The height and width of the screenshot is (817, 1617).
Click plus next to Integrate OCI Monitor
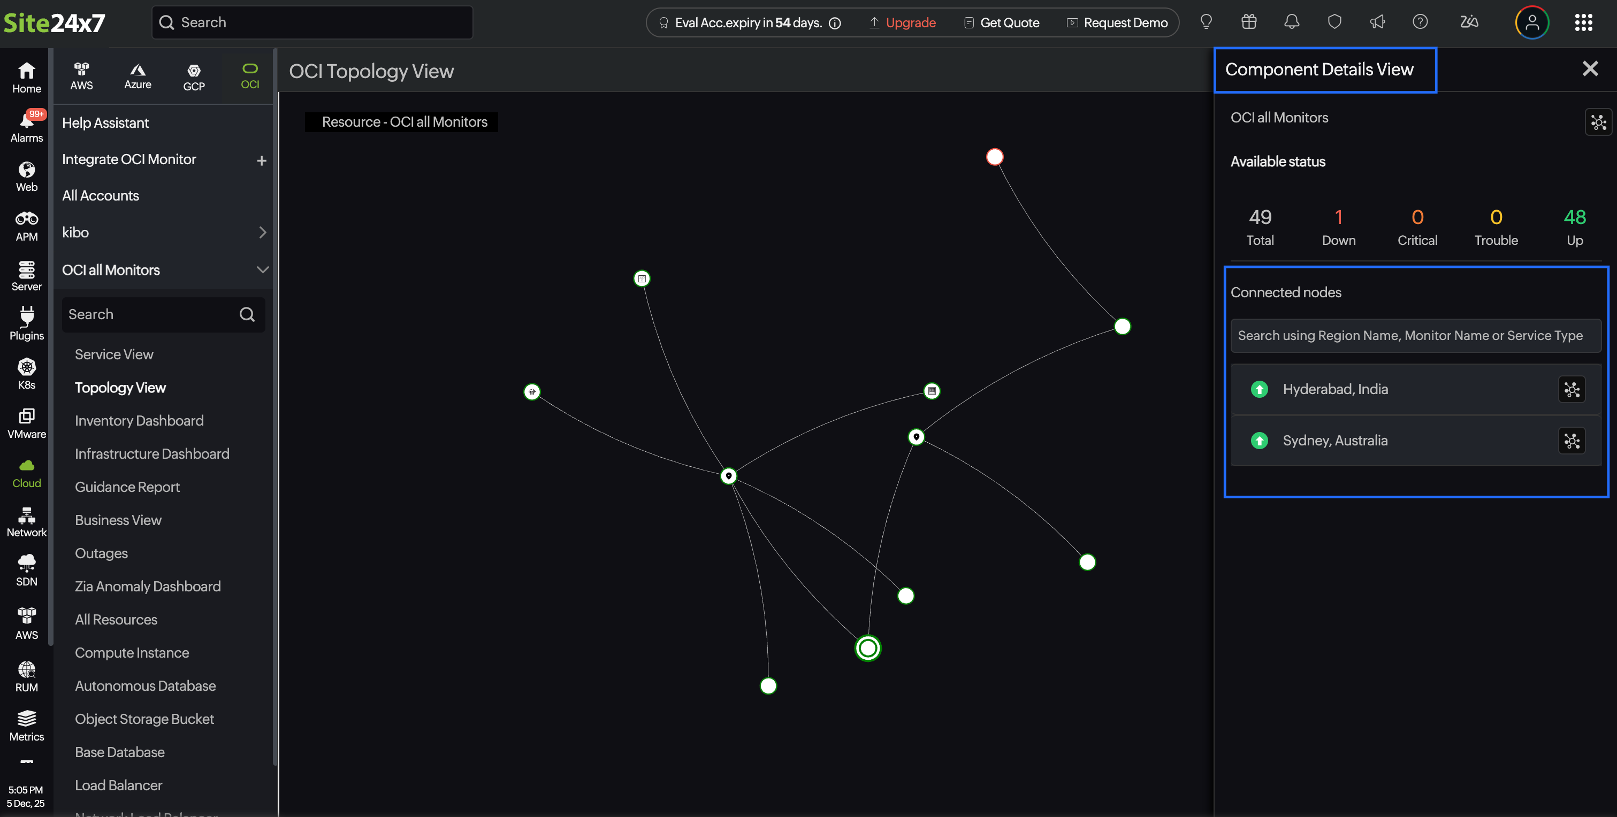[x=261, y=160]
